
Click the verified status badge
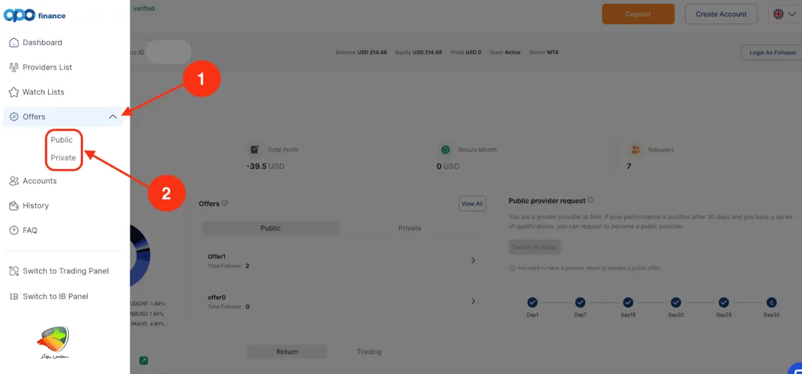click(144, 8)
